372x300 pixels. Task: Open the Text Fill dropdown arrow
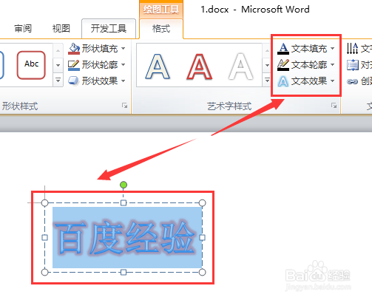tap(333, 49)
